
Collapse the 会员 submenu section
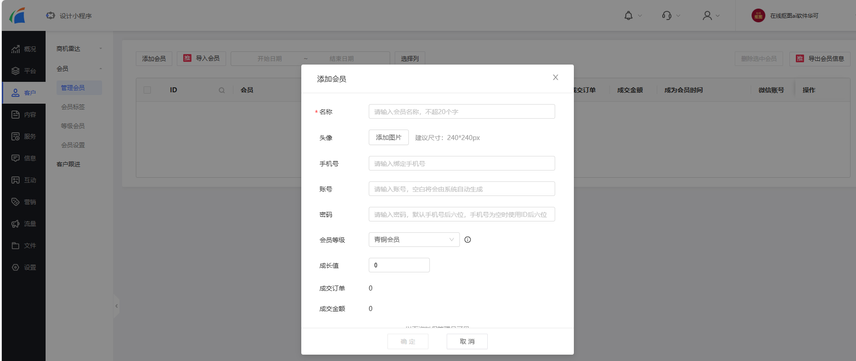coord(79,69)
